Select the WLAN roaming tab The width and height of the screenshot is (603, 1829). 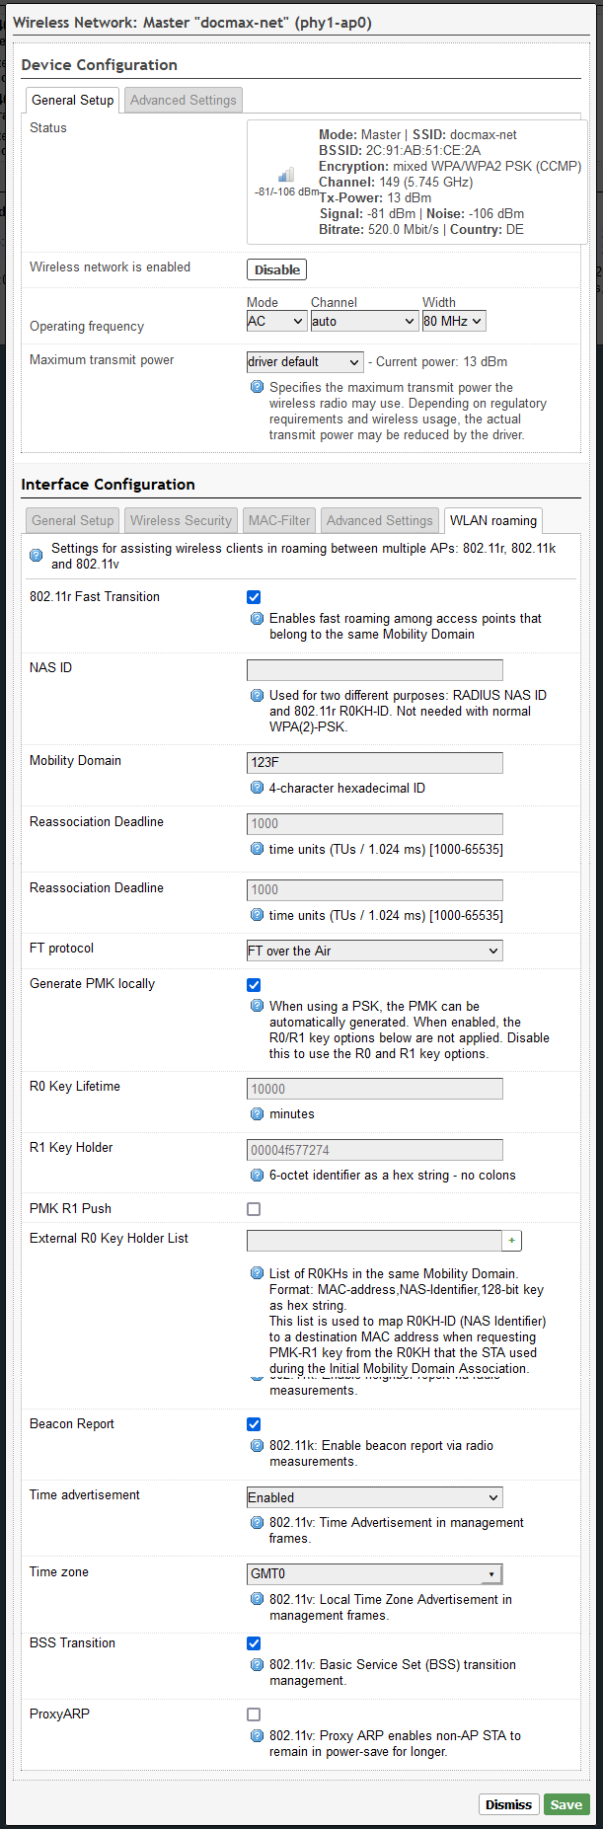pos(493,520)
